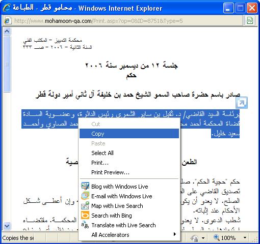Viewport: 260px width, 244px height.
Task: Open the security zone dropdown arrow
Action: click(x=203, y=238)
